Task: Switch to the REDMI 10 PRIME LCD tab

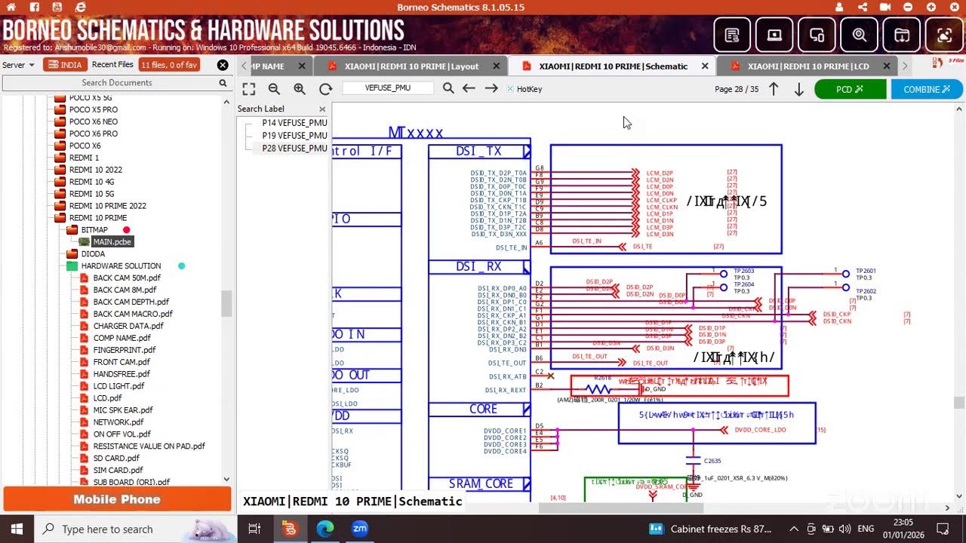Action: point(808,66)
